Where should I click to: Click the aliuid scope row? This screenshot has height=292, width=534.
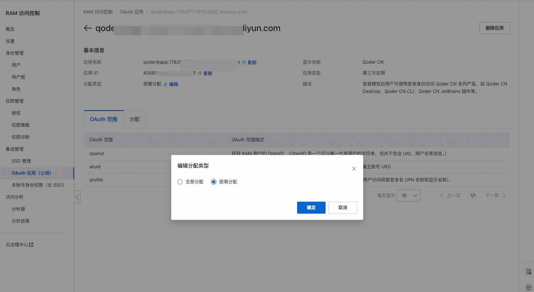click(296, 167)
